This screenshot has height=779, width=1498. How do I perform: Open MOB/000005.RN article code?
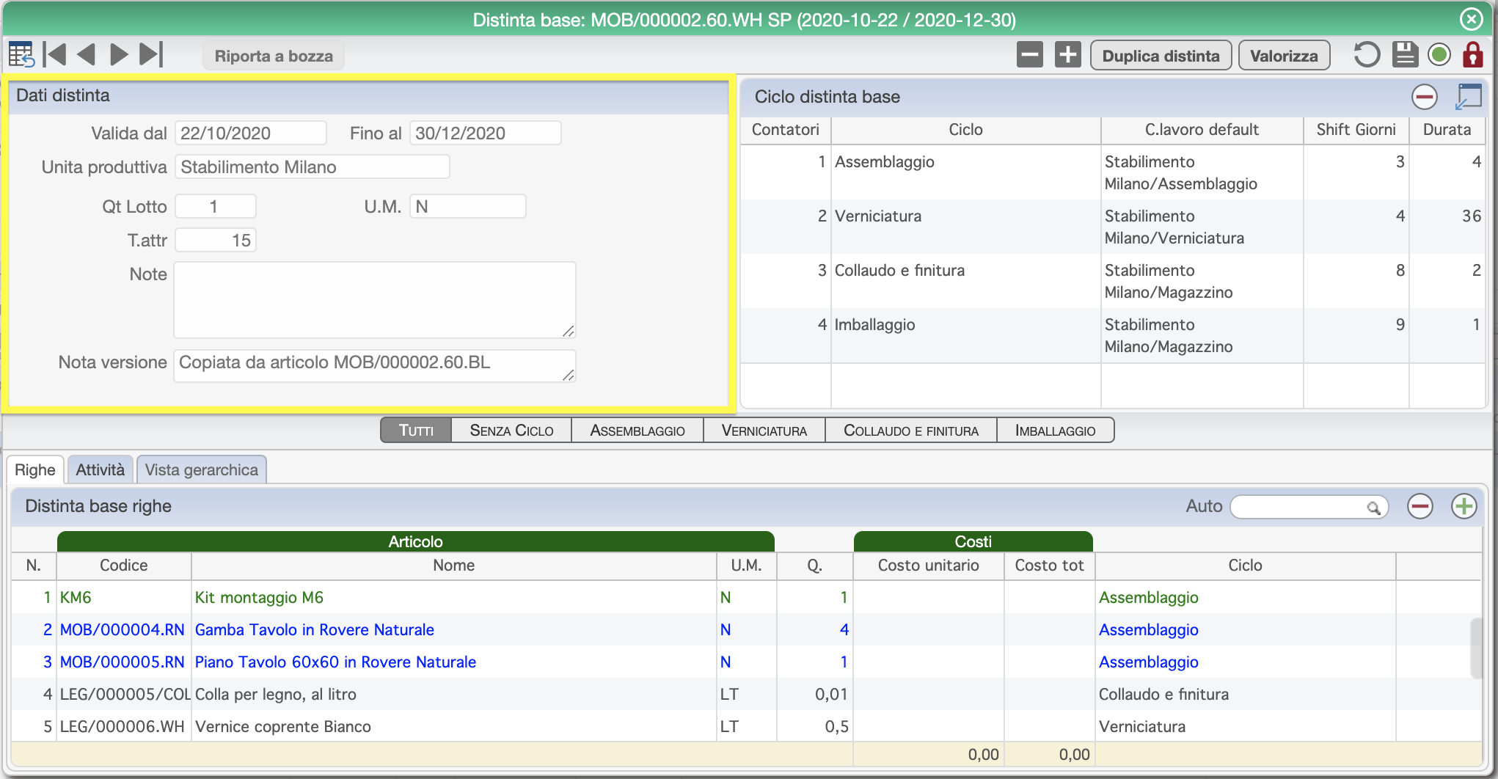click(122, 662)
